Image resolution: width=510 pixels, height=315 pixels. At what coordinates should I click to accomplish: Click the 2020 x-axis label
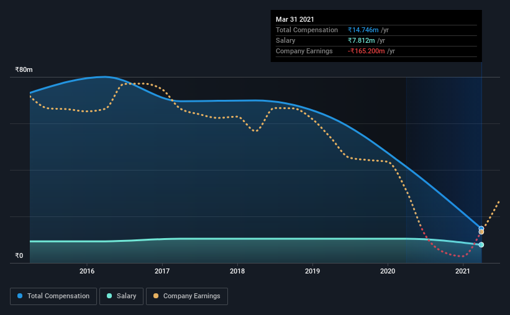[x=388, y=271]
